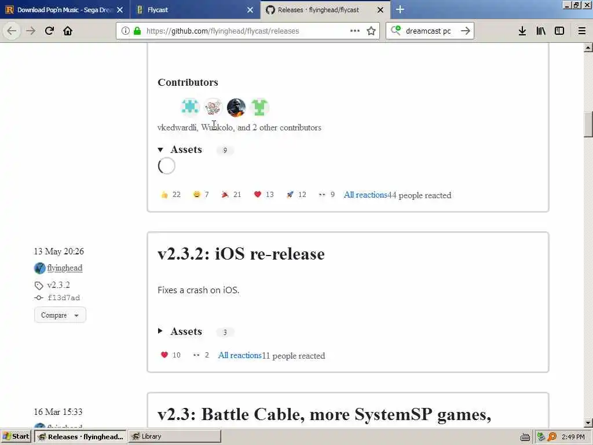
Task: Click the orange magnifier tray icon
Action: (552, 437)
